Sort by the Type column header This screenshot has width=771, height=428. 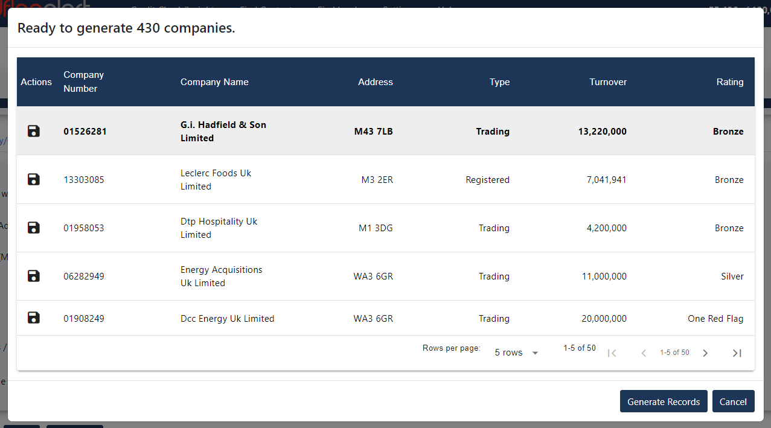[x=499, y=82]
